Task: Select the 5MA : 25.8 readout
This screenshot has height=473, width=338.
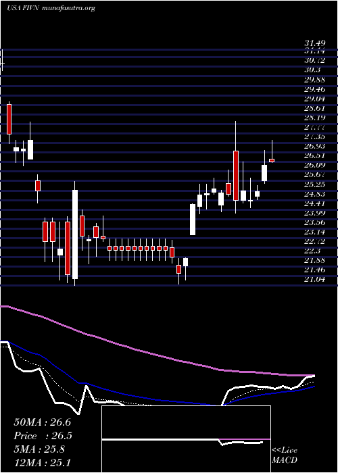Action: pos(39,449)
